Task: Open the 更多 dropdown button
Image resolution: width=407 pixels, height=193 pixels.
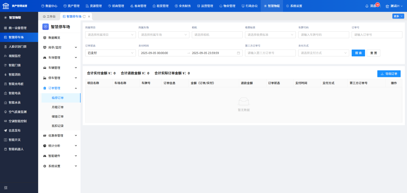Action: pos(398,16)
